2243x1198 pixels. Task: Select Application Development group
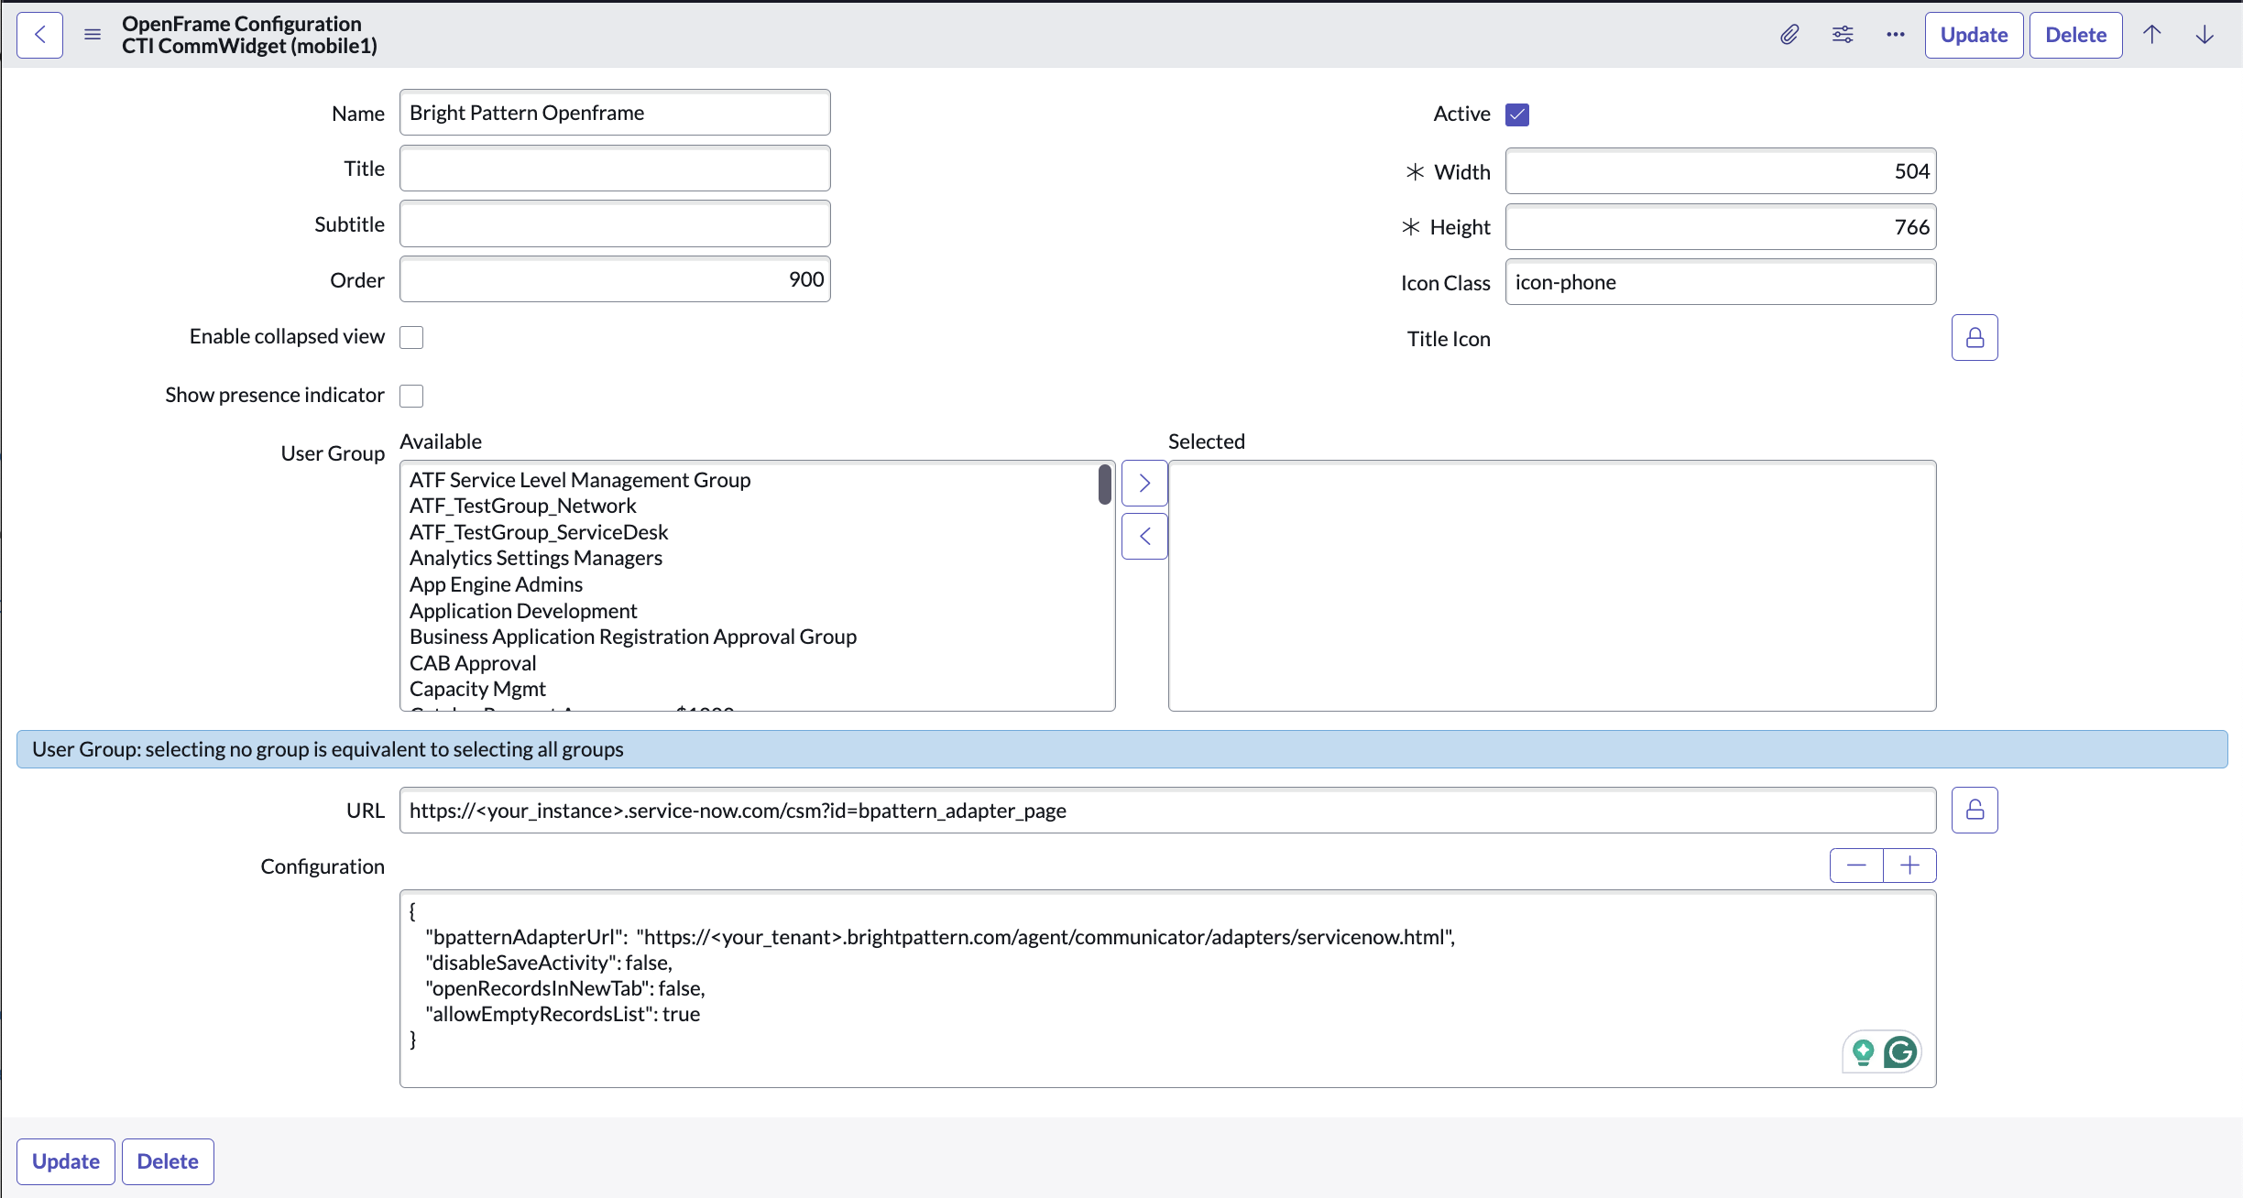tap(523, 611)
